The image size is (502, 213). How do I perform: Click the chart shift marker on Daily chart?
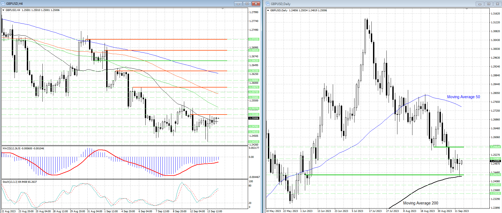point(467,9)
